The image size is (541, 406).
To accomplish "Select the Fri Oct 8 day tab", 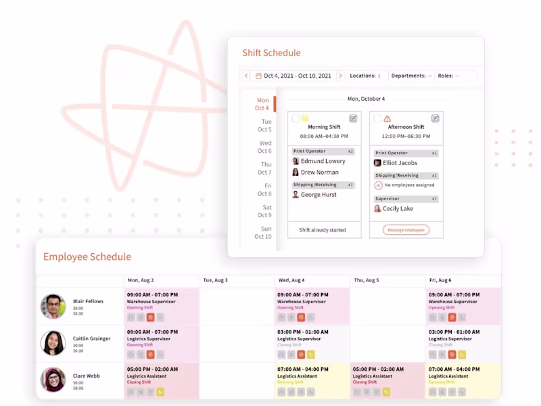I will (x=264, y=189).
